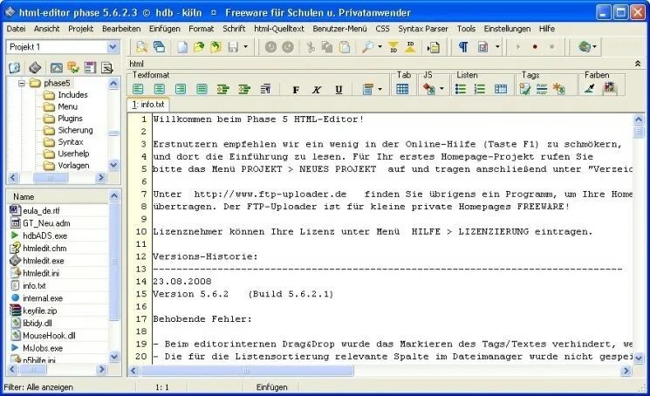Screen dimensions: 650x396
Task: Click the Einfügen indicator in status bar
Action: click(x=271, y=387)
